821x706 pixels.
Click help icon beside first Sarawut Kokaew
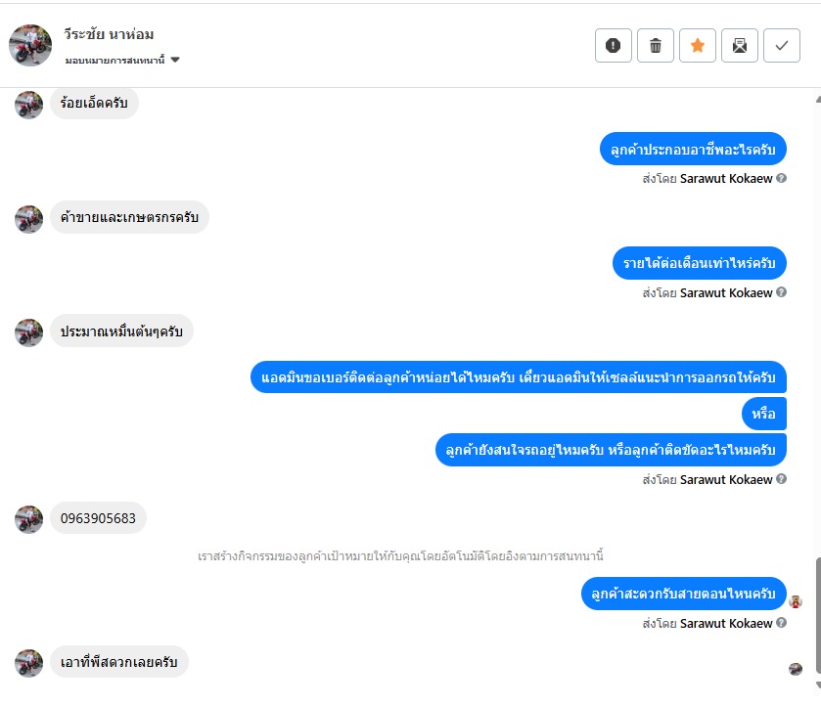(x=781, y=178)
